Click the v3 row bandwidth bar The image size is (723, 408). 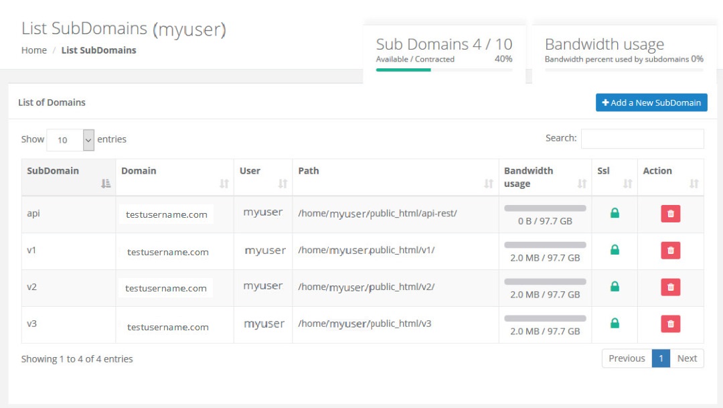pos(545,318)
